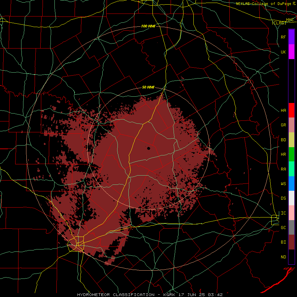Click the BI legend label
The height and width of the screenshot is (297, 297).
[283, 242]
